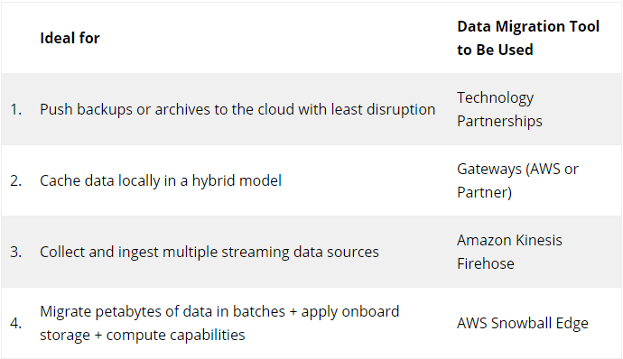The height and width of the screenshot is (359, 623).
Task: Select row number 1 cell
Action: (x=16, y=109)
